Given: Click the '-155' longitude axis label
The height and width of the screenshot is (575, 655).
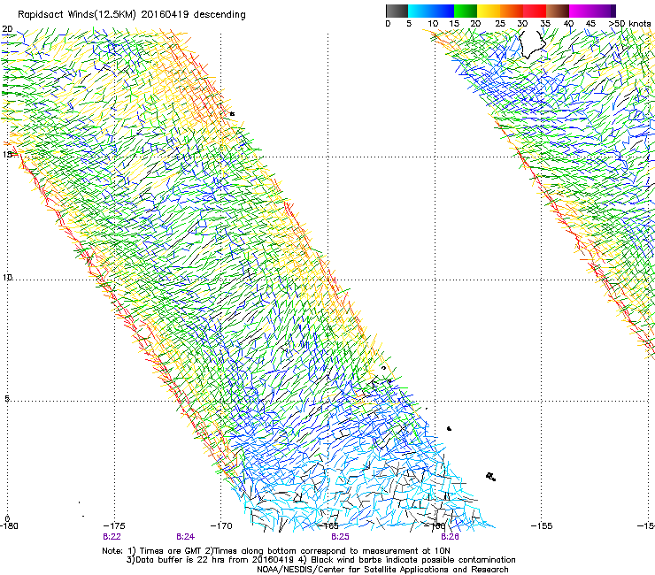Looking at the screenshot, I should [x=542, y=525].
